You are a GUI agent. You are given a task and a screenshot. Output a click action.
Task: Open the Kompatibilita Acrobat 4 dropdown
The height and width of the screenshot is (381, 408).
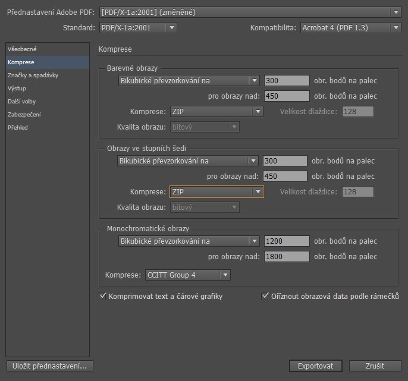tap(350, 27)
